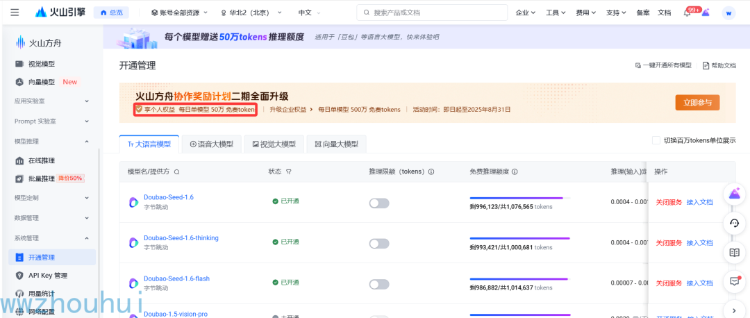Click the info icon beside 免费推理额度
This screenshot has width=750, height=318.
point(515,171)
